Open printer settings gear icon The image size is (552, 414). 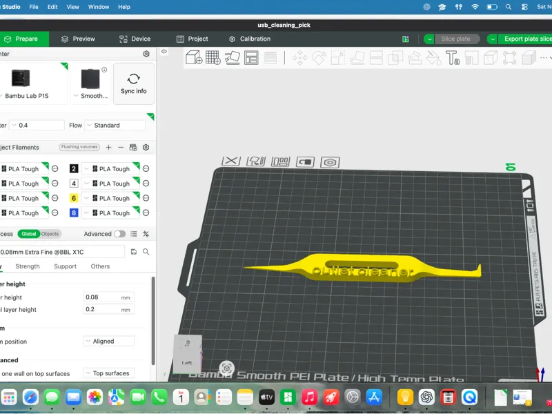tap(146, 54)
